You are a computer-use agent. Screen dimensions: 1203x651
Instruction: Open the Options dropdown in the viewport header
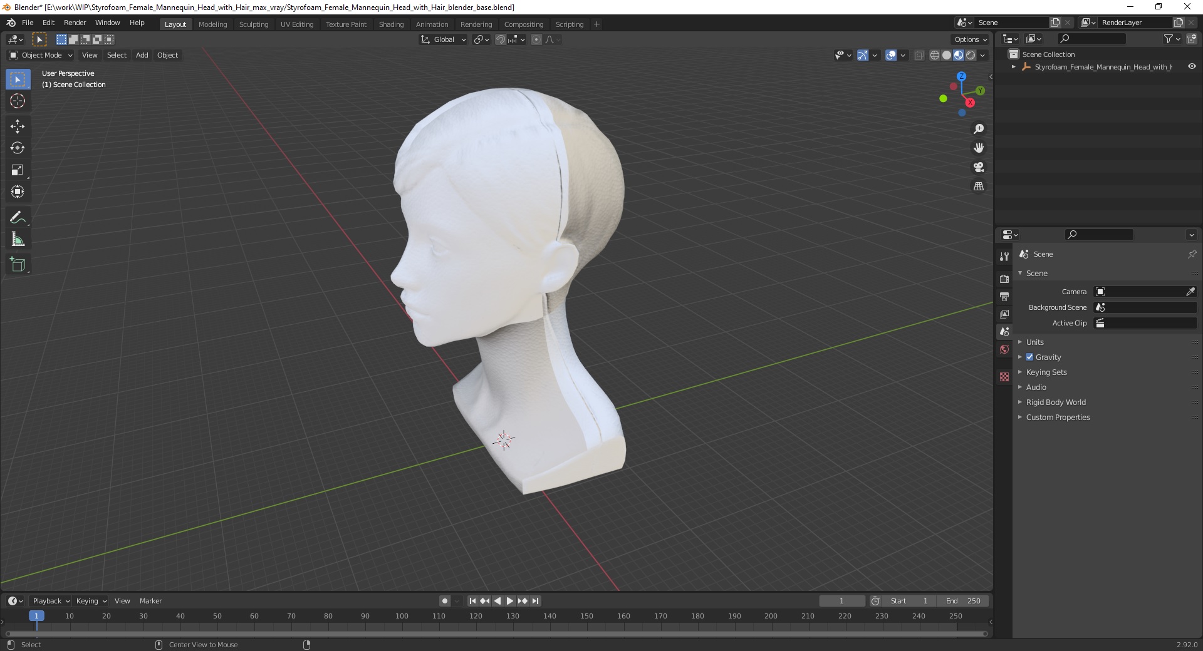point(971,39)
